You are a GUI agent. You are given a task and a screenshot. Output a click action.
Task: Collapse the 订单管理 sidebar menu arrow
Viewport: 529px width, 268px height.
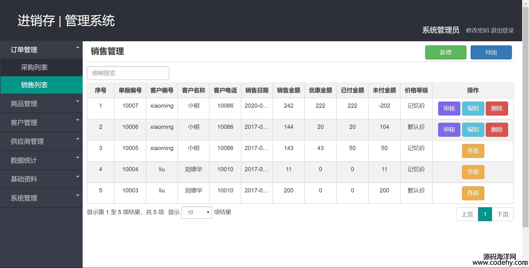(x=78, y=47)
